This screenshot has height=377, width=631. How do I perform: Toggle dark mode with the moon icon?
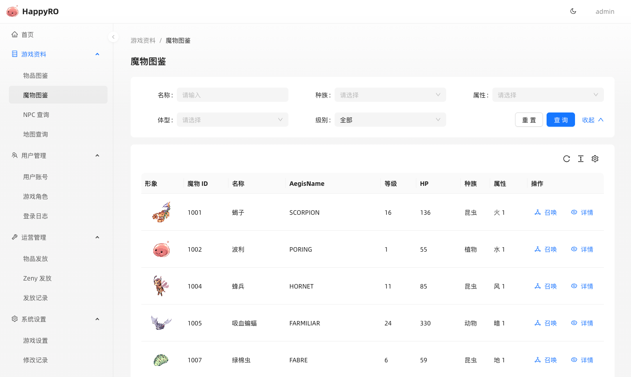(x=573, y=11)
